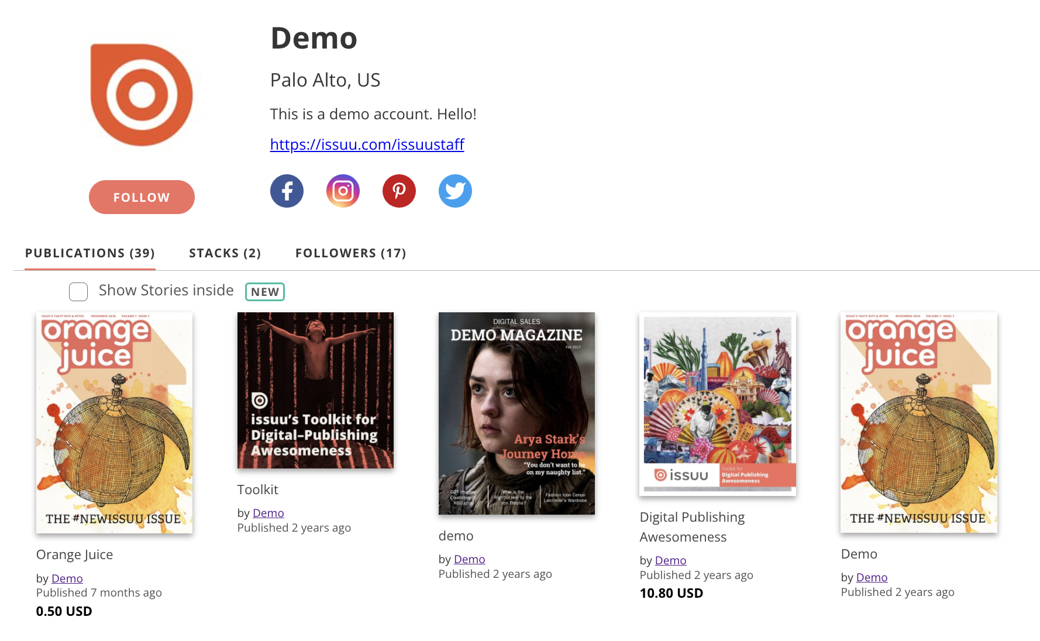Click the Orange Juice publication title
1040x641 pixels.
[x=74, y=554]
